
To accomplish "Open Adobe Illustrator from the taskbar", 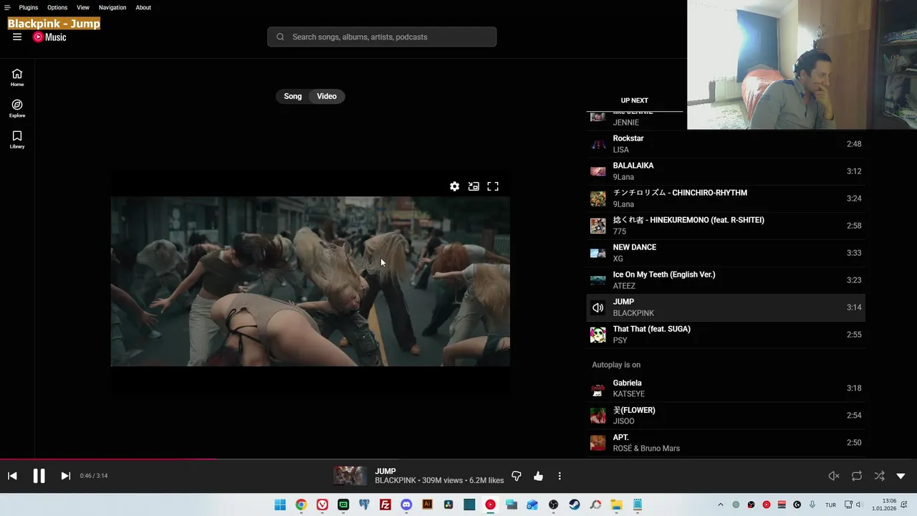I will [x=427, y=505].
